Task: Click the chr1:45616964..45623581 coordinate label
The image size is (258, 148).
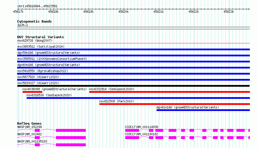Action: click(37, 6)
